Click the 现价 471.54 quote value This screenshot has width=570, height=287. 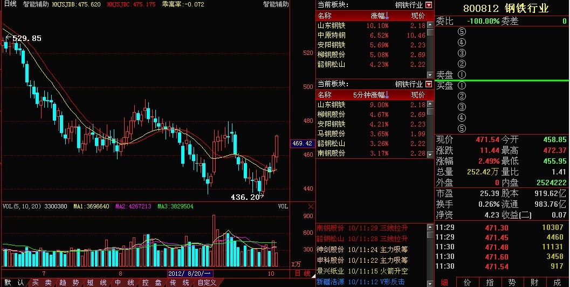point(487,139)
